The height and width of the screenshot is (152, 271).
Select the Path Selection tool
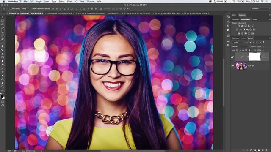click(3, 76)
